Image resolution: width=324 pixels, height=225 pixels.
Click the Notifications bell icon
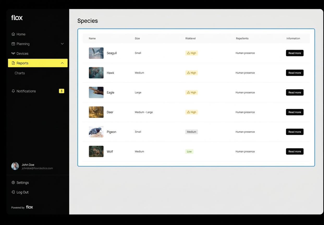tap(13, 91)
